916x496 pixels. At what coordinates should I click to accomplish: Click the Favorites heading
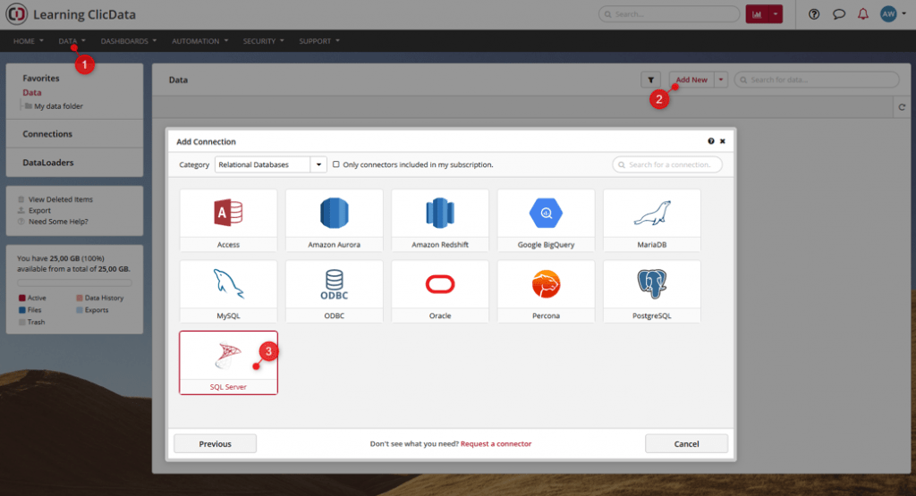pyautogui.click(x=41, y=78)
